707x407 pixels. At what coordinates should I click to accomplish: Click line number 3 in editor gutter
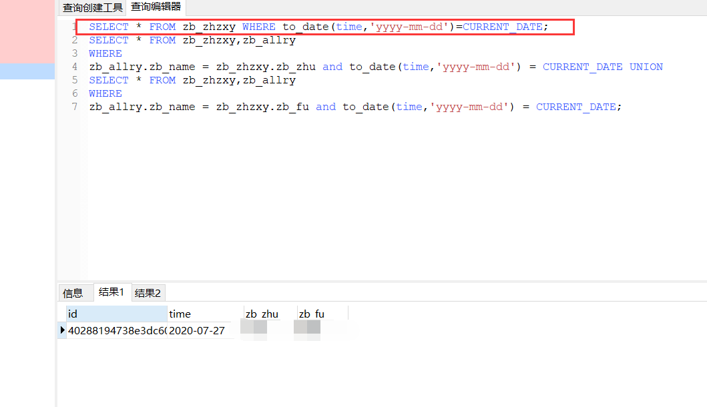75,53
